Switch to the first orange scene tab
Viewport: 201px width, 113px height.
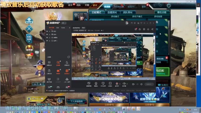point(52,28)
